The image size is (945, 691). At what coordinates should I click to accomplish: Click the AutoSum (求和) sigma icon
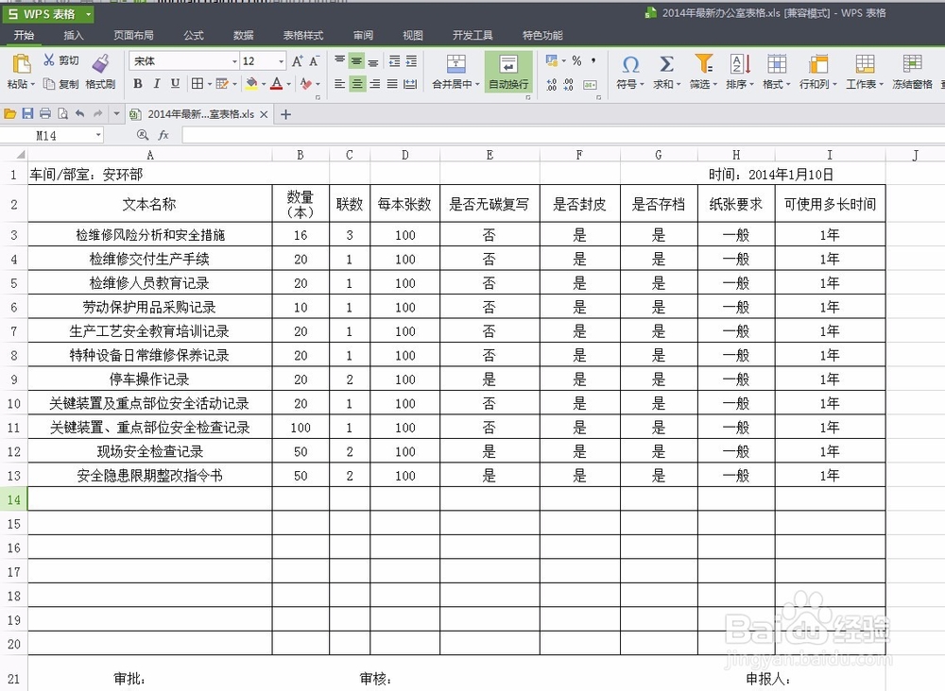[666, 64]
